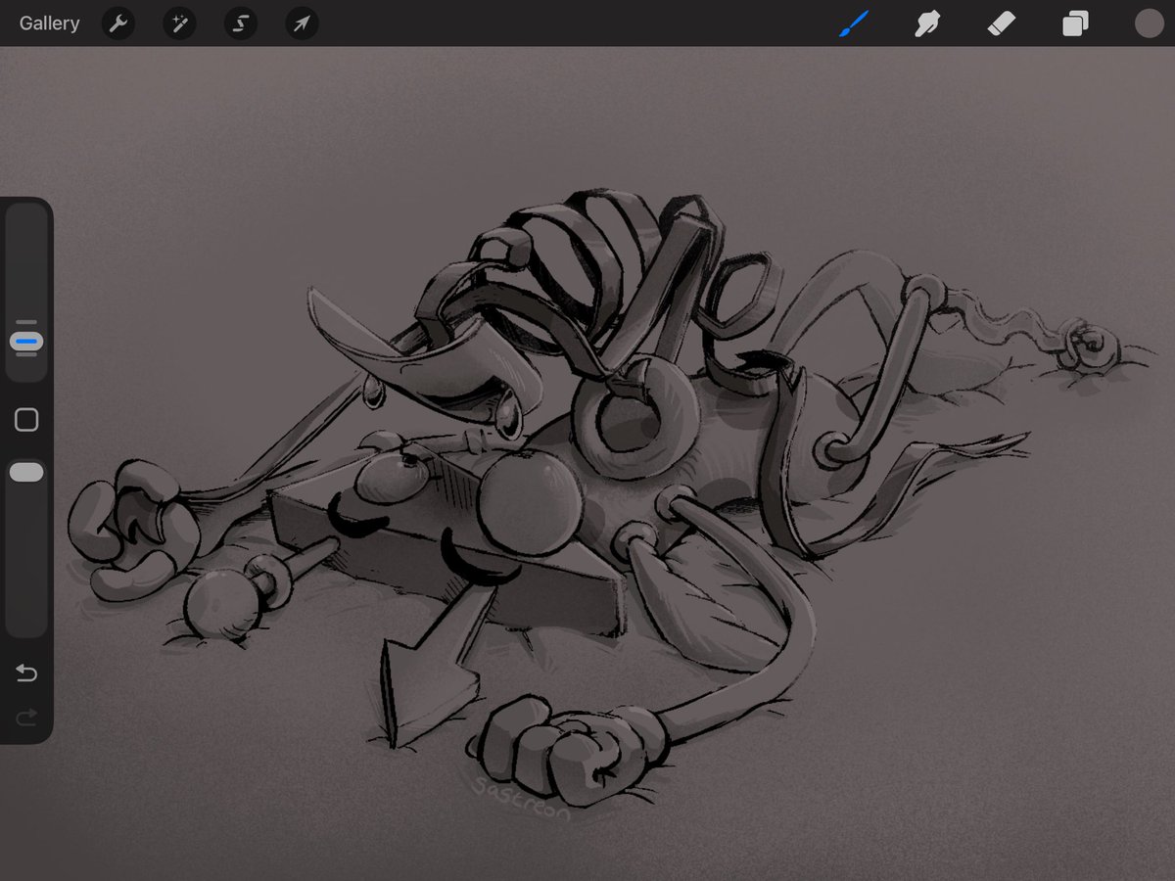
Task: Open the Adjustments magic wand menu
Action: [179, 23]
